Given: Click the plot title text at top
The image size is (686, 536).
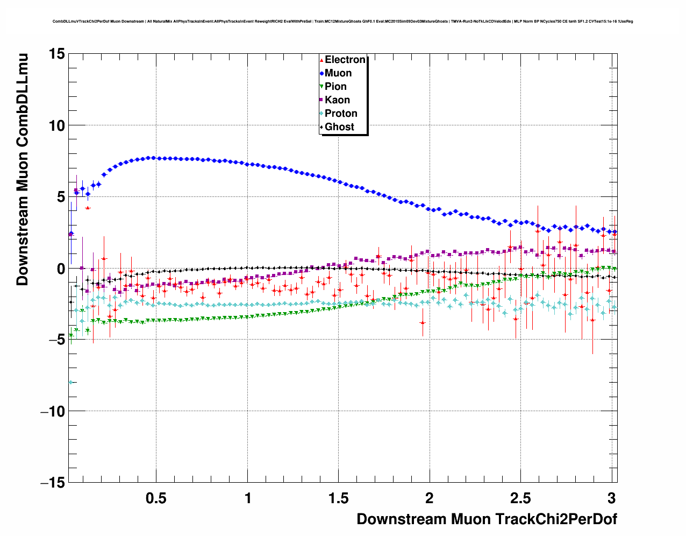Looking at the screenshot, I should [x=342, y=22].
